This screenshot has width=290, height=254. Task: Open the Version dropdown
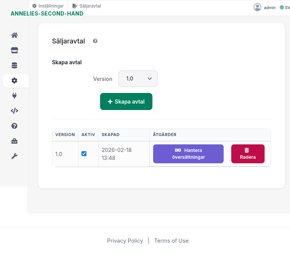click(138, 79)
